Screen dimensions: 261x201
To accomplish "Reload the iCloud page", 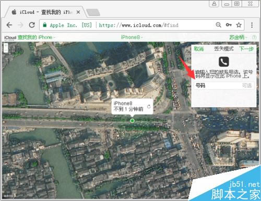I will point(32,25).
